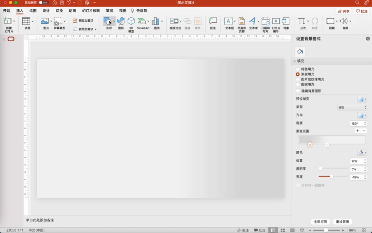Viewport: 372px width, 233px height.
Task: Insert a Chart (图表)
Action: coord(155,21)
